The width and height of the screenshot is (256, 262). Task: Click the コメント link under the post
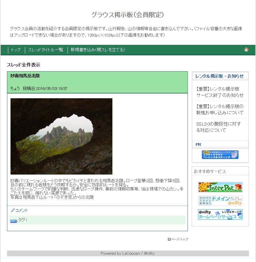[21, 210]
